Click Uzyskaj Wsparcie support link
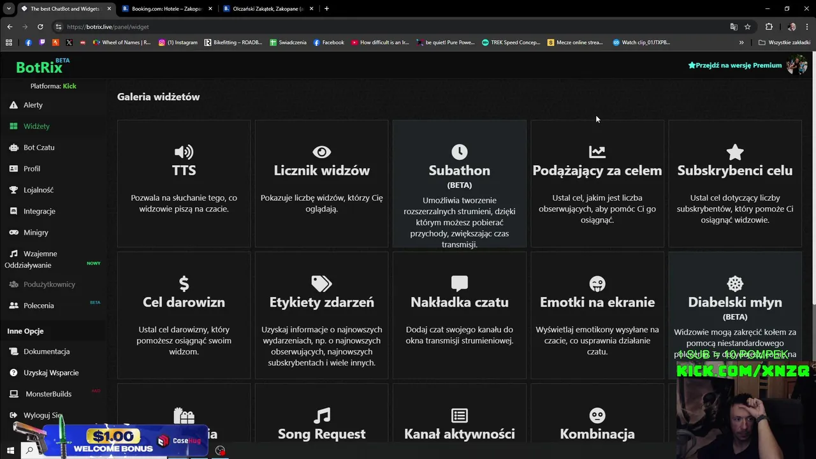The height and width of the screenshot is (459, 816). pyautogui.click(x=51, y=373)
